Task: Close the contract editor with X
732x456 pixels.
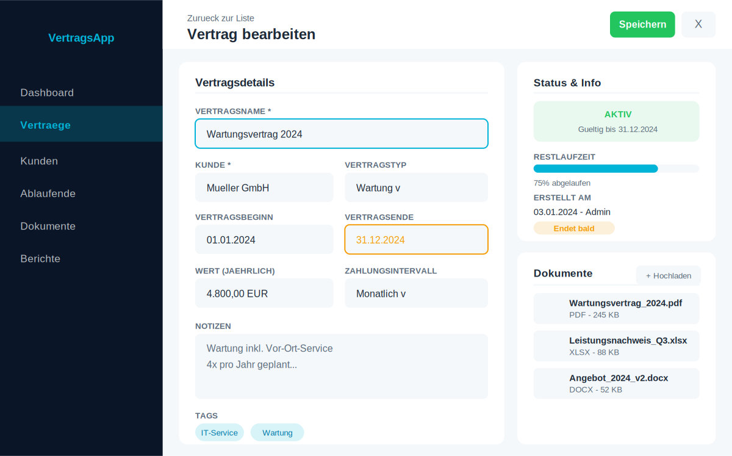Action: [x=698, y=24]
